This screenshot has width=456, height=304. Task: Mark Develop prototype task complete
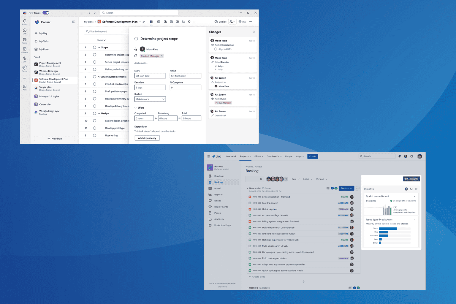click(94, 128)
